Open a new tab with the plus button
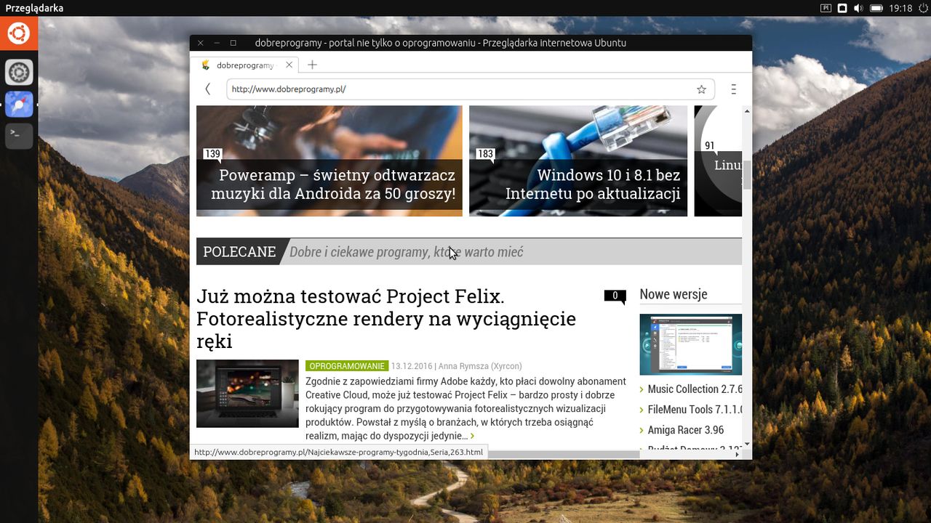Viewport: 931px width, 523px height. pos(312,65)
